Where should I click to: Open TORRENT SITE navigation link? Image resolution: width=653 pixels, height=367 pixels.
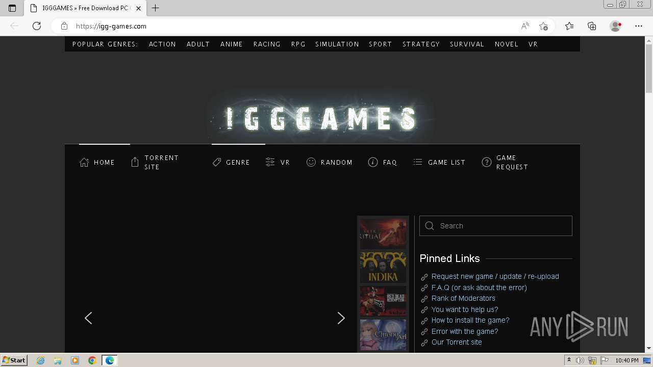(x=155, y=162)
